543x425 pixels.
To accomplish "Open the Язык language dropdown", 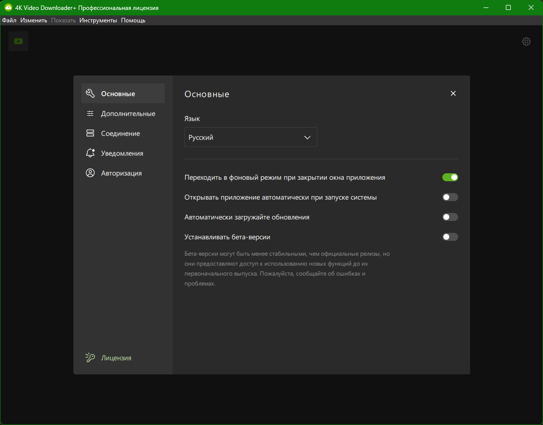I will pos(251,137).
